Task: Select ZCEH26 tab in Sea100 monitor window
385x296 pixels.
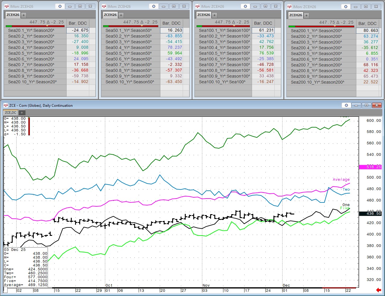Action: (x=204, y=15)
